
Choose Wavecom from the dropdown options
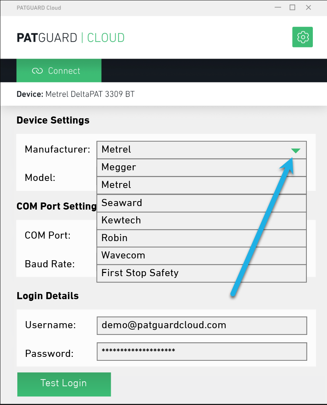pos(201,256)
